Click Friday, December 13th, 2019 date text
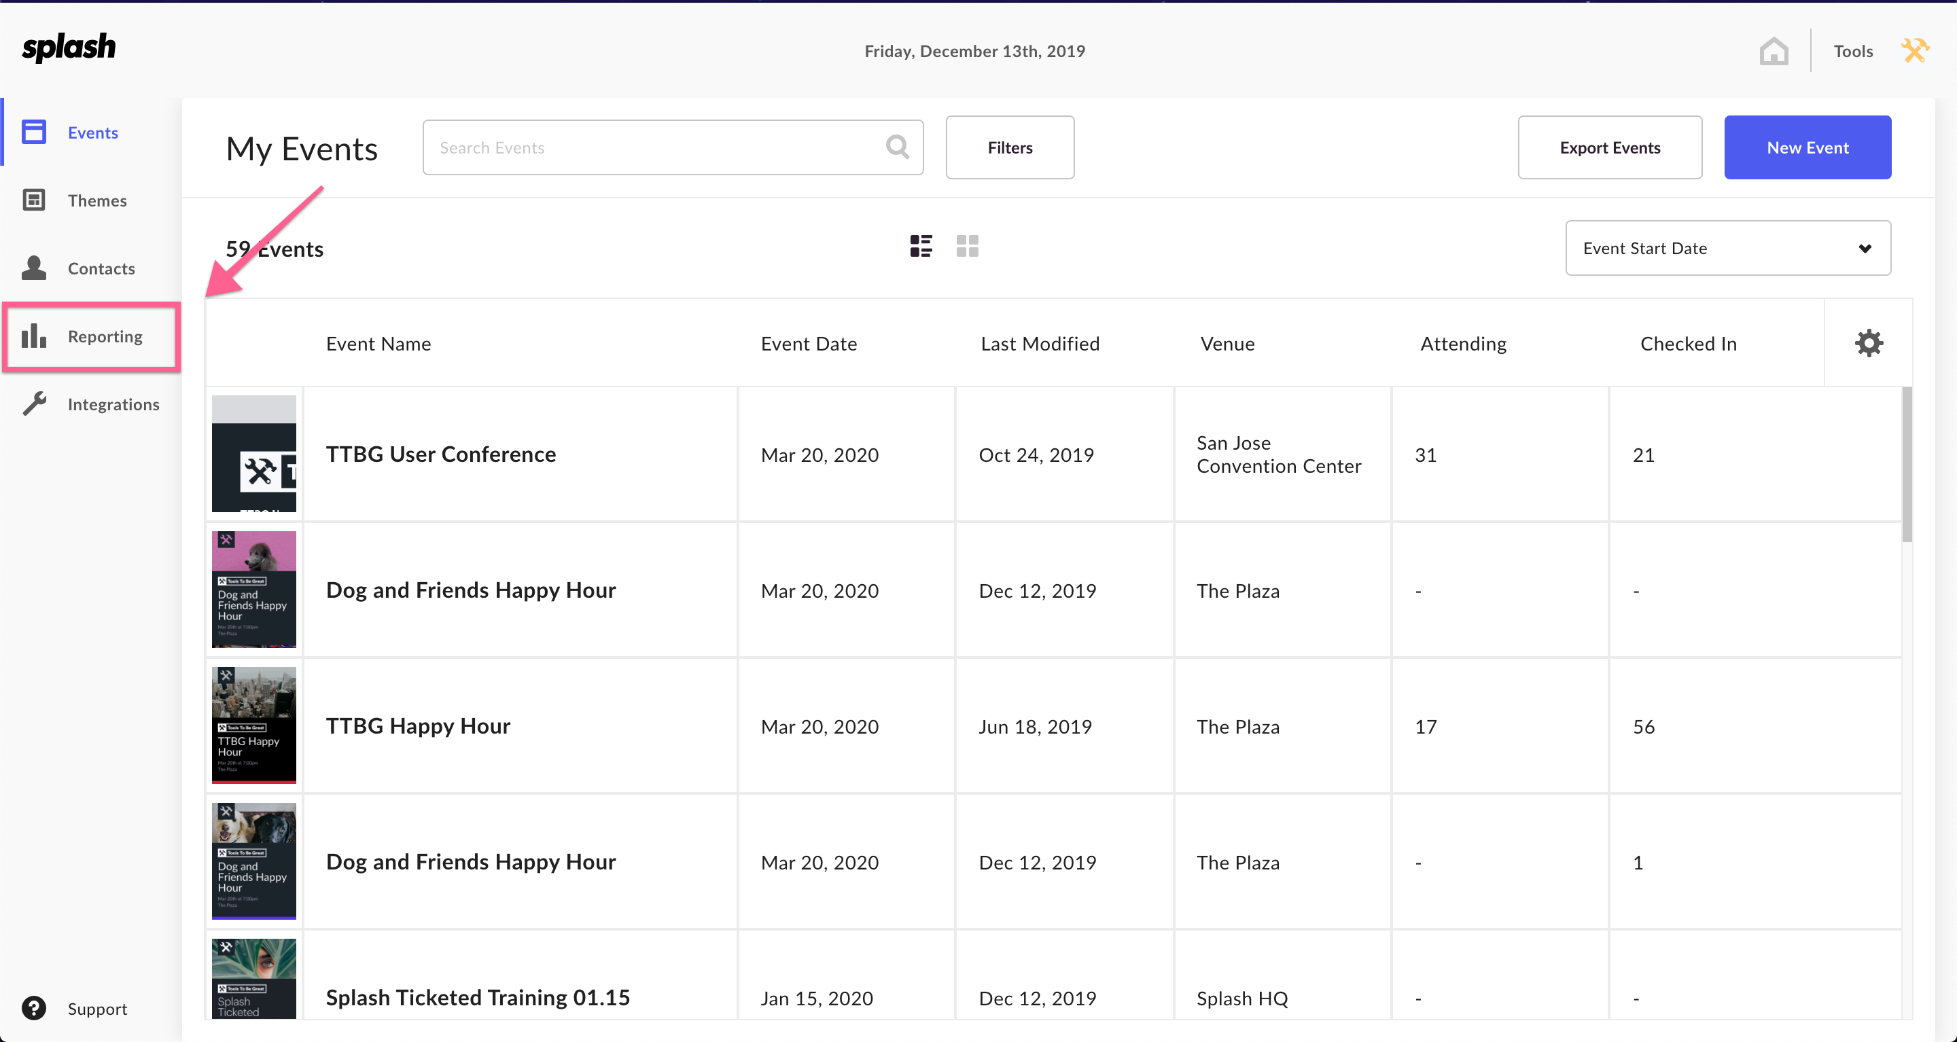1957x1042 pixels. tap(974, 51)
